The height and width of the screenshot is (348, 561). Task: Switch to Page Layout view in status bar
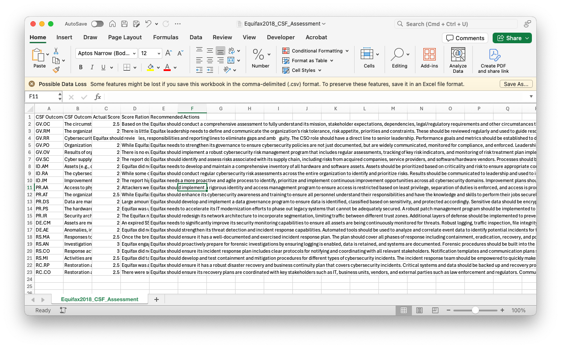419,311
